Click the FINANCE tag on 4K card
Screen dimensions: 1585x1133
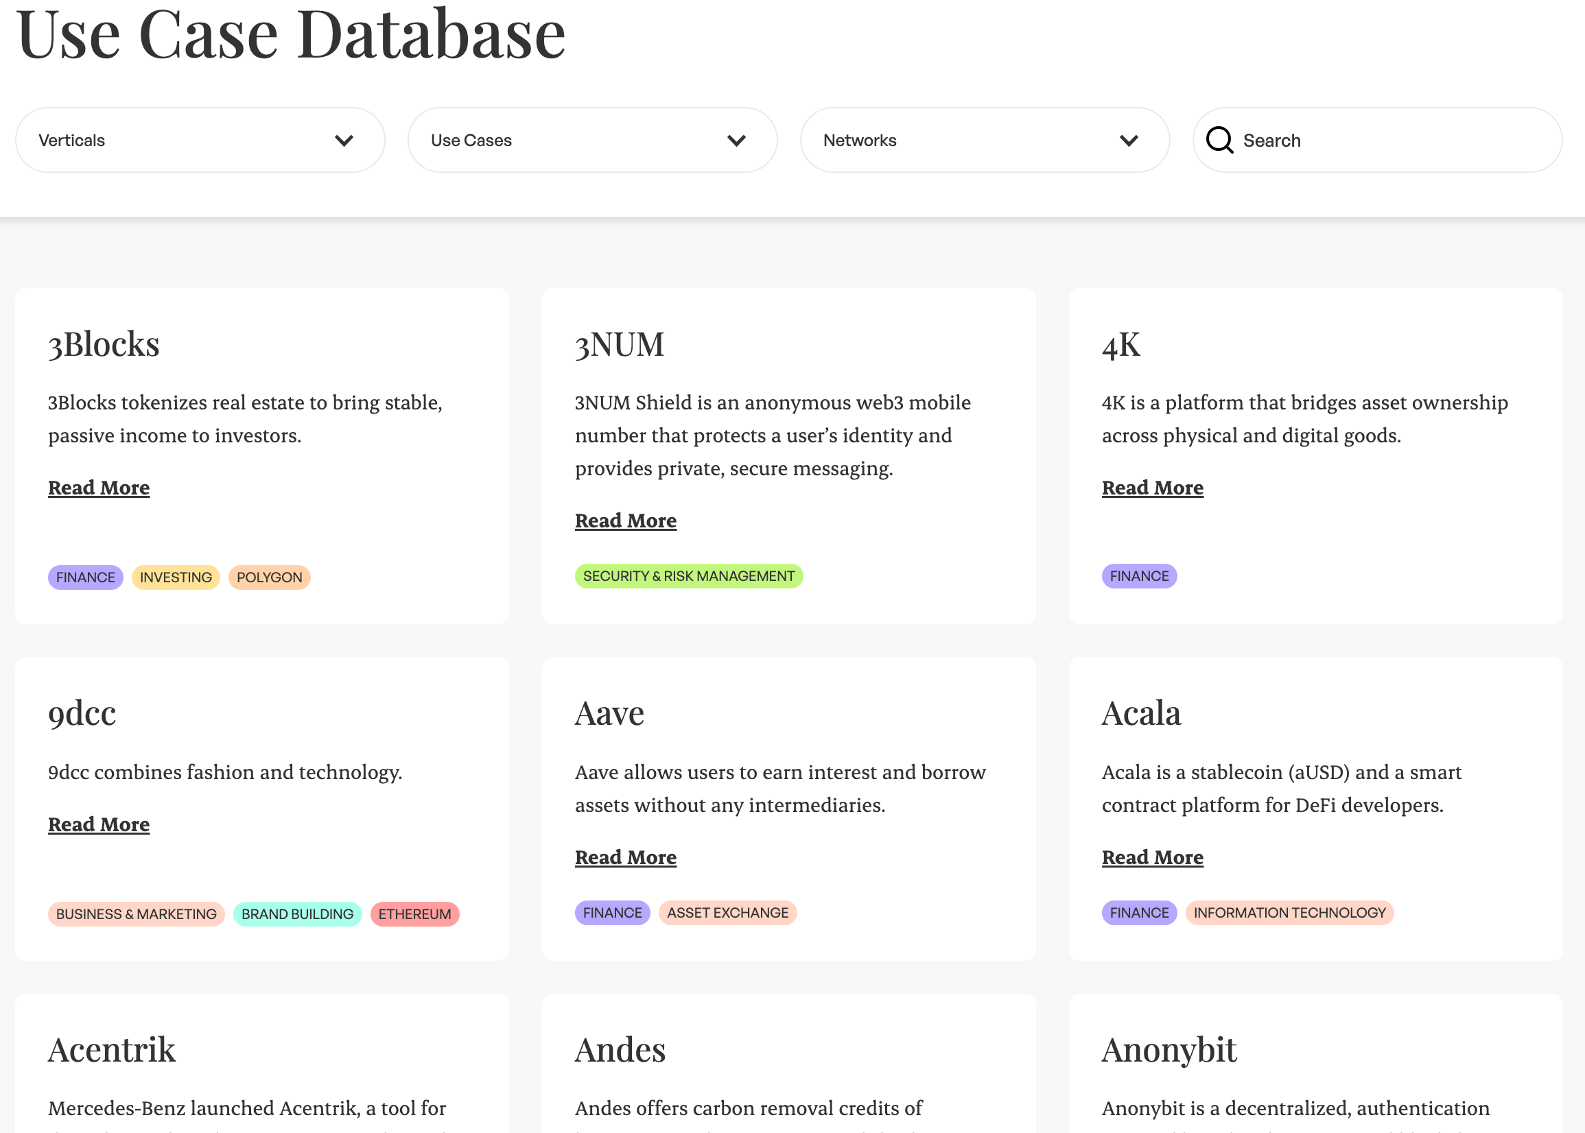[1139, 576]
